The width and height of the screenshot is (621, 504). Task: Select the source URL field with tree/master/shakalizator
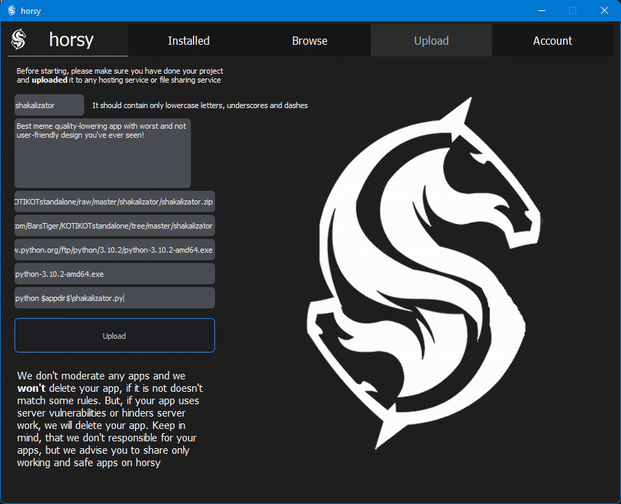pos(114,226)
